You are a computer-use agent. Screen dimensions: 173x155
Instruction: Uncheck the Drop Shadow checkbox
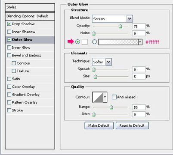click(9, 24)
